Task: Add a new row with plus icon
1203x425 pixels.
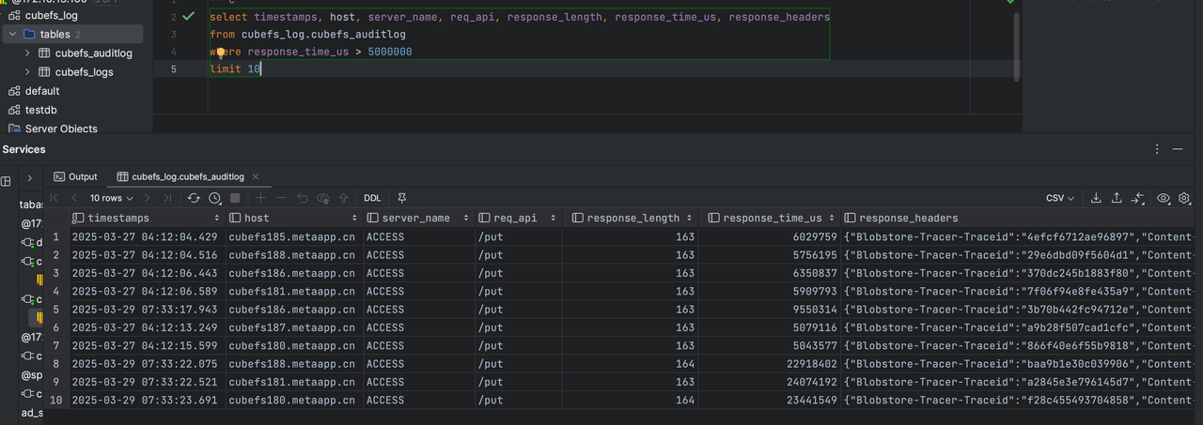Action: coord(261,198)
